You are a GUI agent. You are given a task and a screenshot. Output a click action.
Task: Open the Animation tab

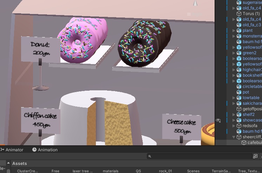(45, 150)
